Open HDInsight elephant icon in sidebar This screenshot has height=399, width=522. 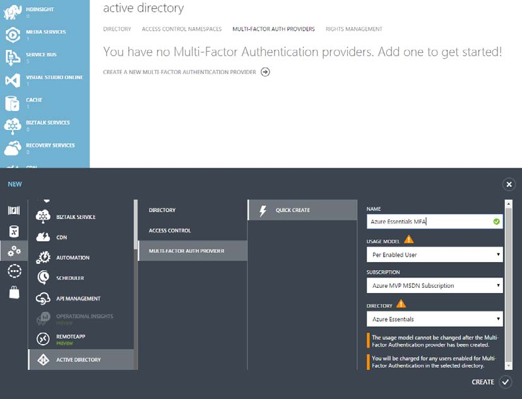13,11
